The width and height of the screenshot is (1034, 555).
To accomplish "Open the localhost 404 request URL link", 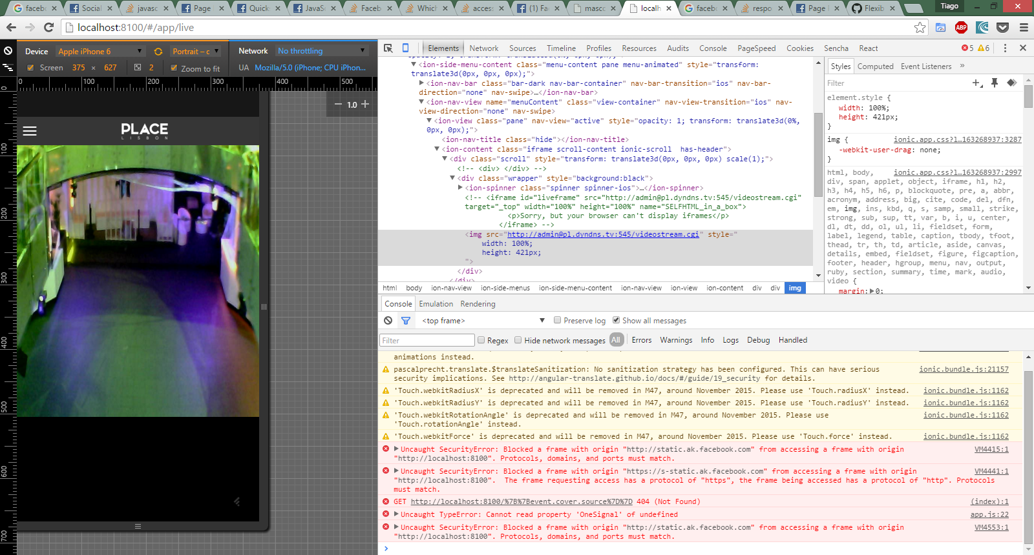I will (521, 501).
